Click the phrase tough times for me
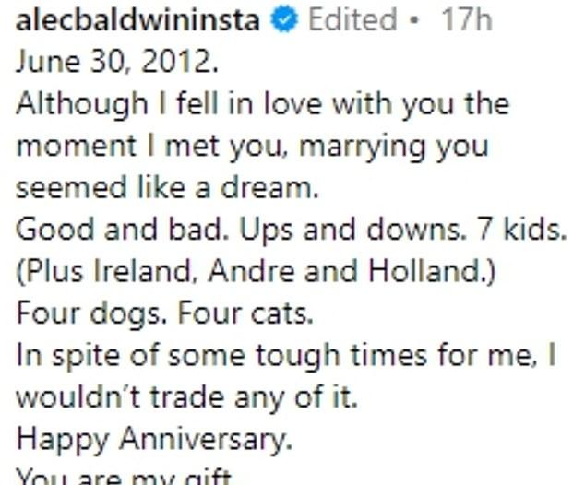Image resolution: width=585 pixels, height=485 pixels. (x=398, y=356)
